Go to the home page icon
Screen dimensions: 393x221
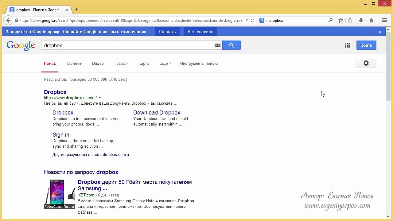click(372, 21)
